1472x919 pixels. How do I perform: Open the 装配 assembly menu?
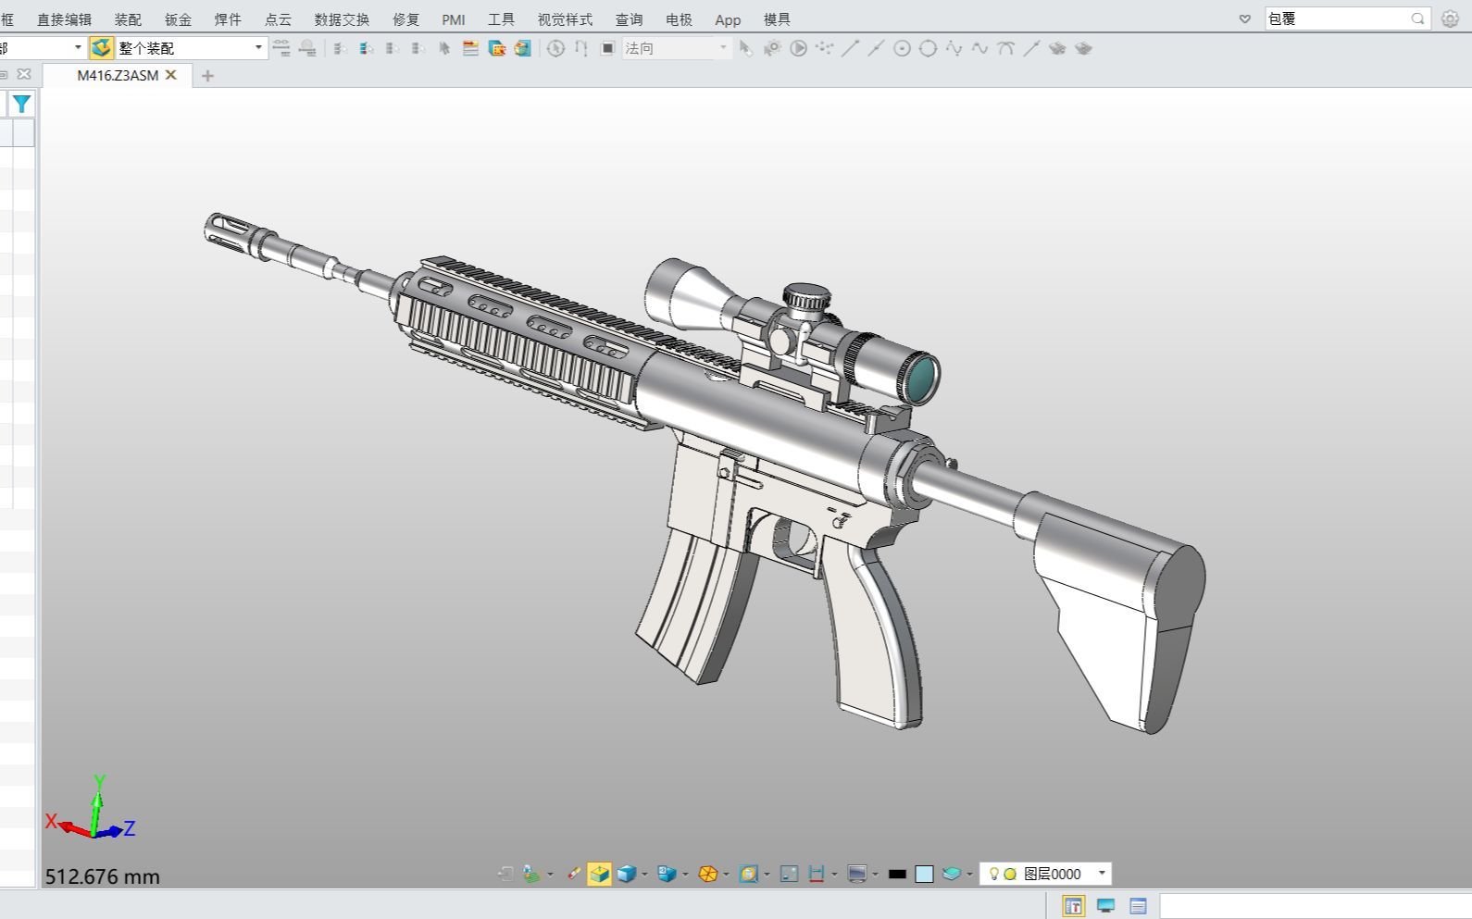coord(128,19)
